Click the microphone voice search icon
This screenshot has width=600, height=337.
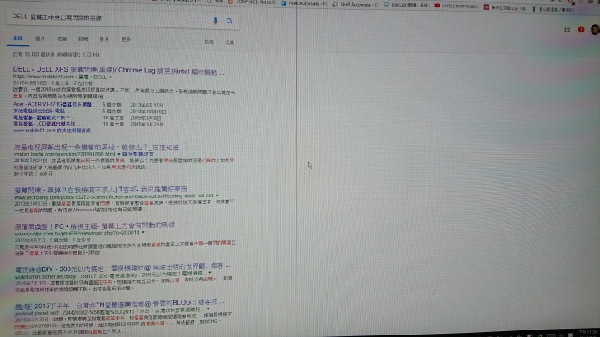pos(216,21)
